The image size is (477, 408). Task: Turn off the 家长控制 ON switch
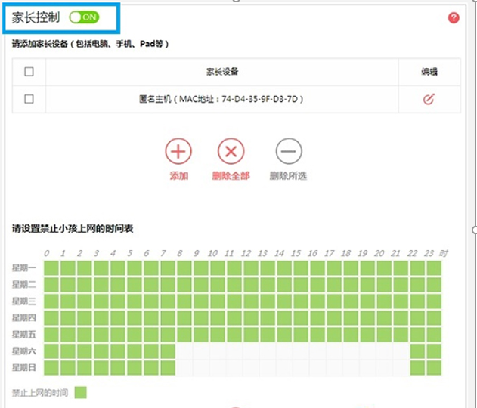[x=83, y=17]
